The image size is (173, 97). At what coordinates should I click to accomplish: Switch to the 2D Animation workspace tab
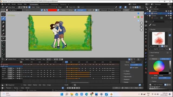[34, 4]
